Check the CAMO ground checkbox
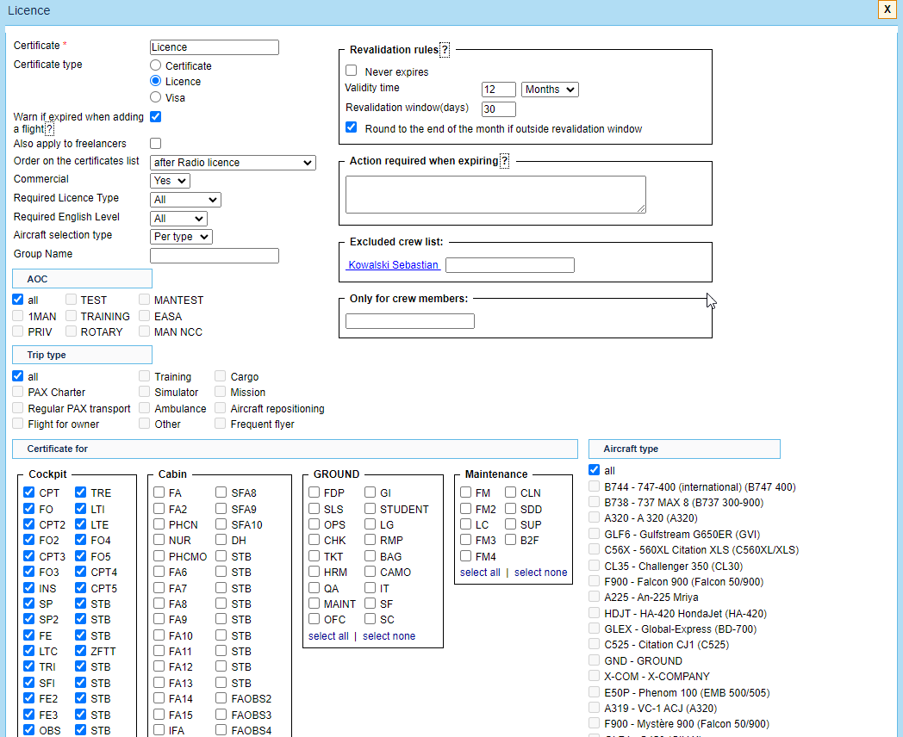This screenshot has height=737, width=903. pyautogui.click(x=371, y=572)
